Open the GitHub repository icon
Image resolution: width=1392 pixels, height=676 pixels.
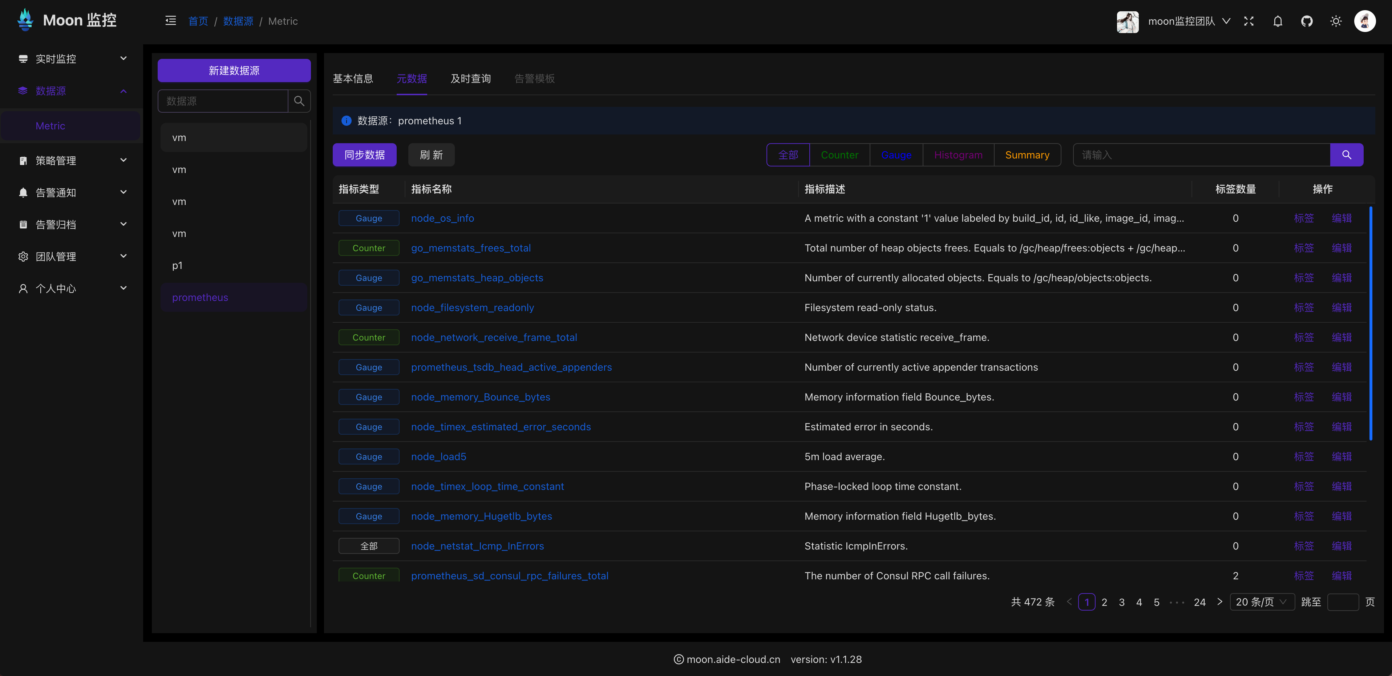pyautogui.click(x=1307, y=21)
